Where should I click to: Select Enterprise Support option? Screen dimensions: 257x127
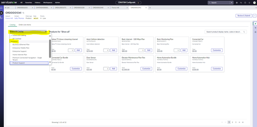pos(20,51)
